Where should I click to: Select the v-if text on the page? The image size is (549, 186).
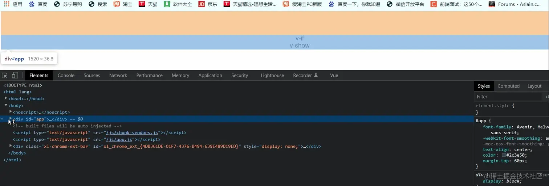coord(300,38)
